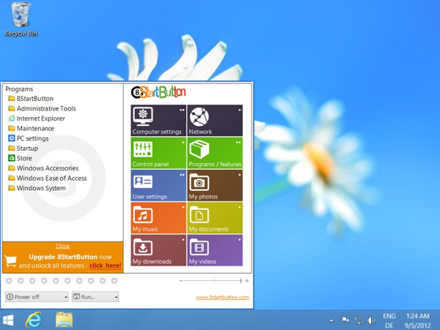
Task: Open the My documents tile
Action: coord(215,218)
